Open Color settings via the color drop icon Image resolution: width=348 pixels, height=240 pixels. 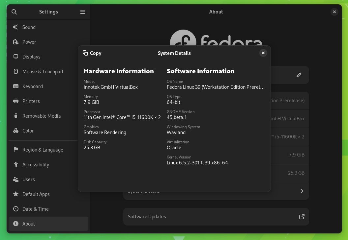(x=15, y=131)
